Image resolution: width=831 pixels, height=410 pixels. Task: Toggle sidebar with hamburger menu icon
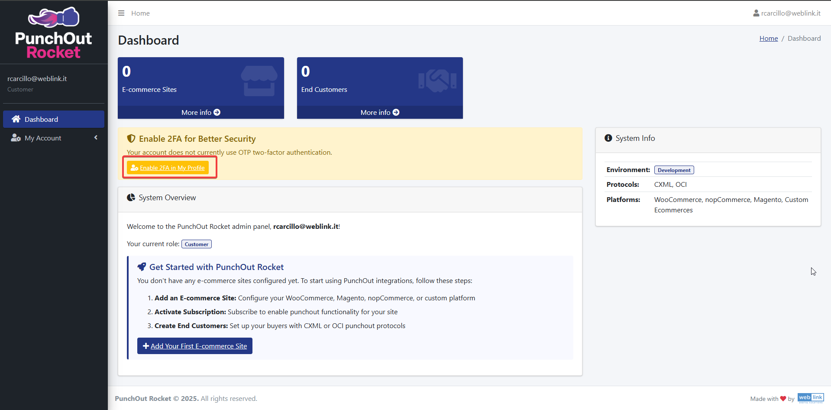point(121,13)
